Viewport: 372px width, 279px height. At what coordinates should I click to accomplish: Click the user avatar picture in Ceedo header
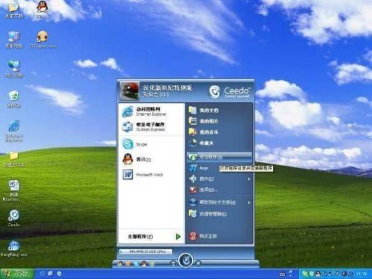point(130,91)
